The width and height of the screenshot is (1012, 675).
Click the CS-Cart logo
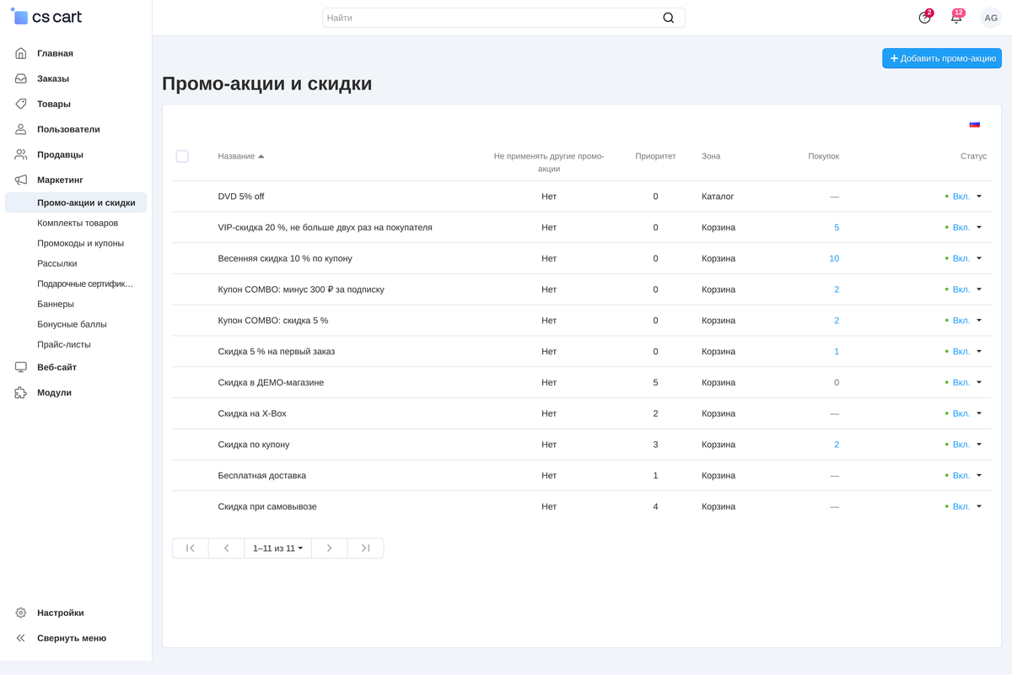point(47,18)
